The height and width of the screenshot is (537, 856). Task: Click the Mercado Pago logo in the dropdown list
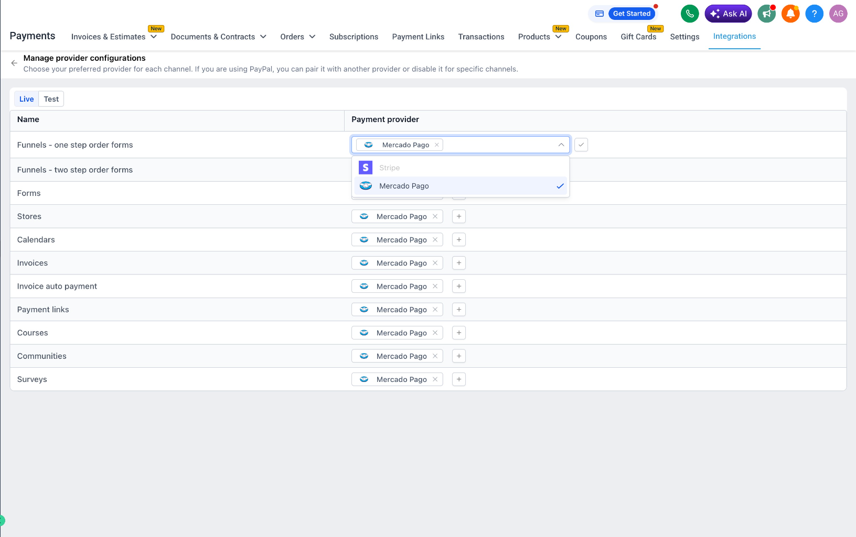tap(366, 186)
